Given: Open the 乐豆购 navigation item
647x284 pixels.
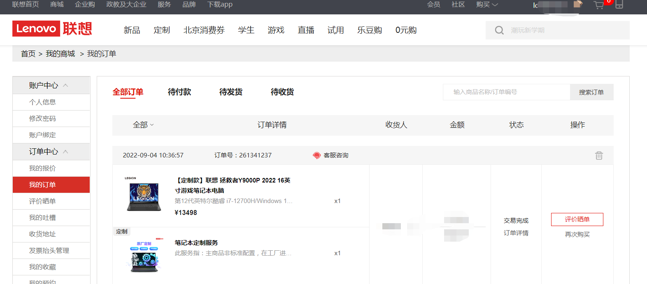Looking at the screenshot, I should 370,30.
